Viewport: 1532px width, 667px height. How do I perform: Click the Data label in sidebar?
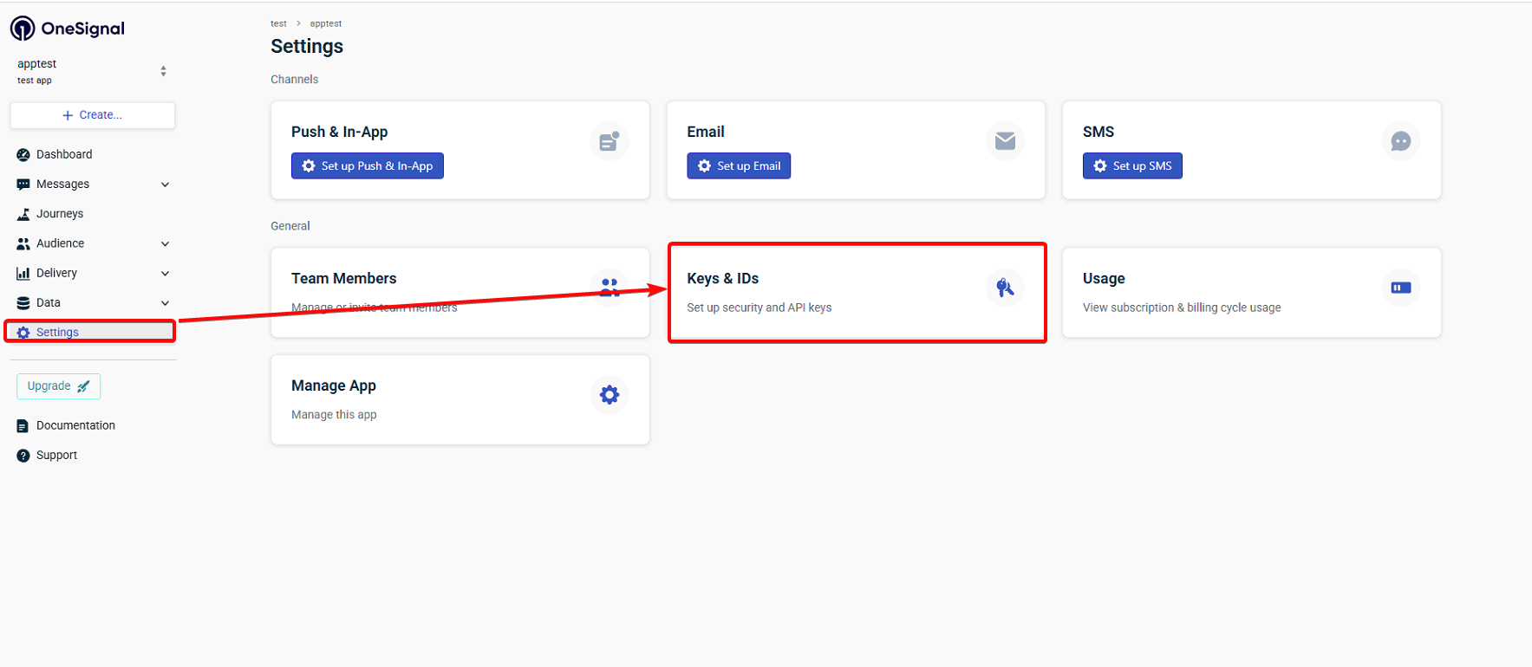(49, 303)
